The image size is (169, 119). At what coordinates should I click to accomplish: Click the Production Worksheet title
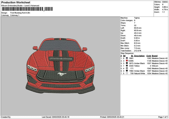[x=16, y=3]
